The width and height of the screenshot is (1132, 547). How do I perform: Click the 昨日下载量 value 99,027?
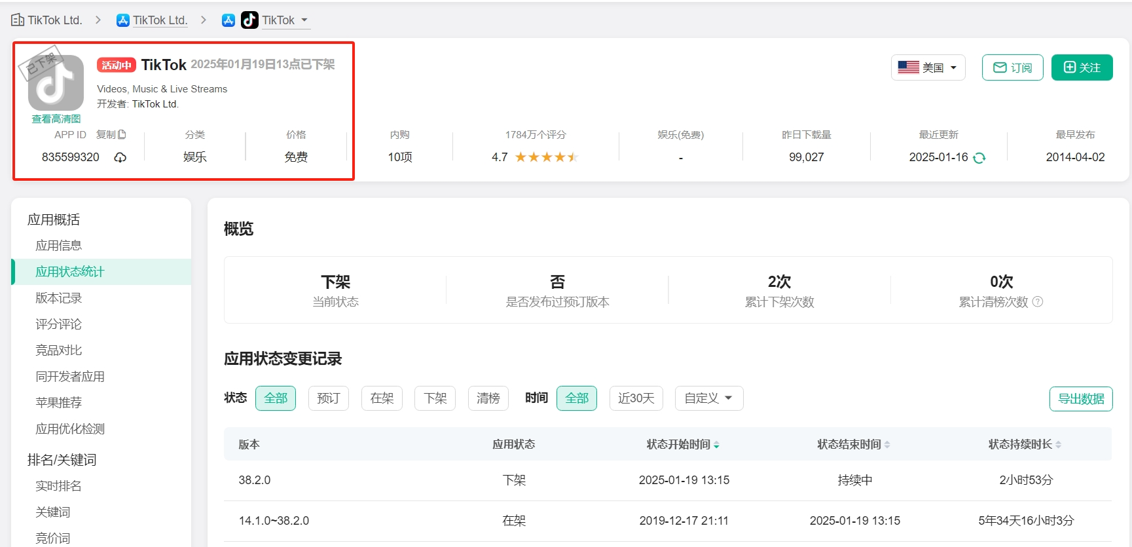[807, 157]
